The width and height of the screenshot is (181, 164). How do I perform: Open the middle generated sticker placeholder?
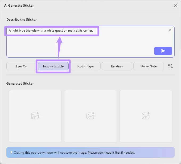tap(90, 116)
